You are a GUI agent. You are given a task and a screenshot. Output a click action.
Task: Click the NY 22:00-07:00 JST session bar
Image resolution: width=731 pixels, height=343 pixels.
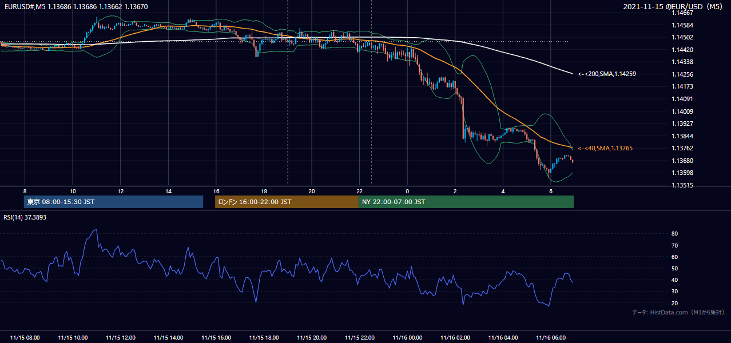(x=466, y=202)
